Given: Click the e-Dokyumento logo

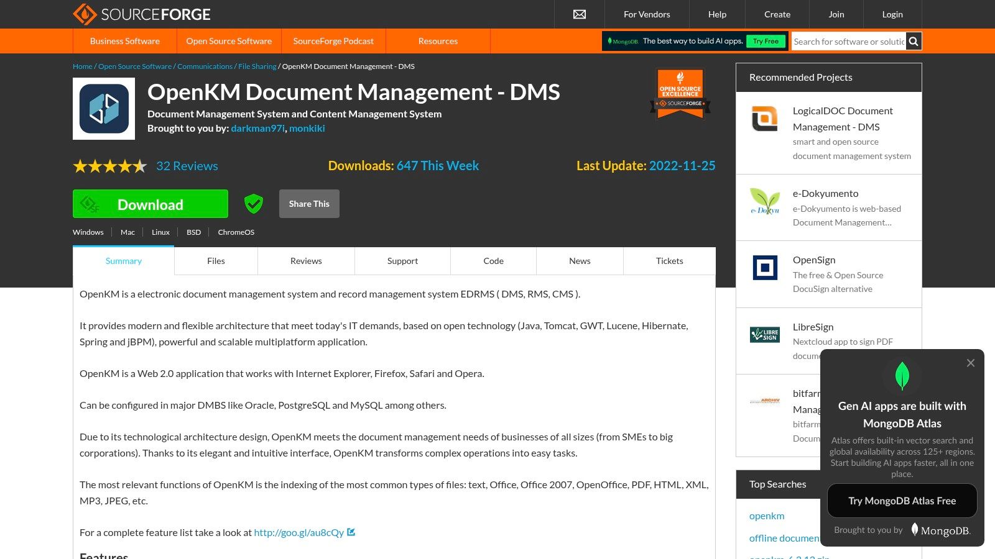Looking at the screenshot, I should coord(765,202).
